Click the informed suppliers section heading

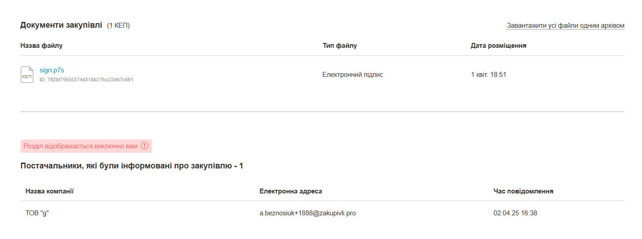pos(132,166)
